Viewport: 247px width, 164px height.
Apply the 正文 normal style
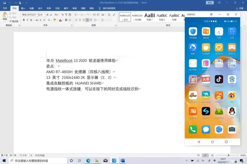coord(125,17)
